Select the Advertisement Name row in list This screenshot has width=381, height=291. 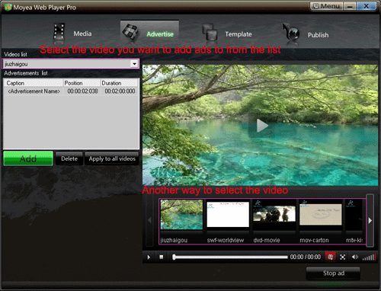(71, 91)
